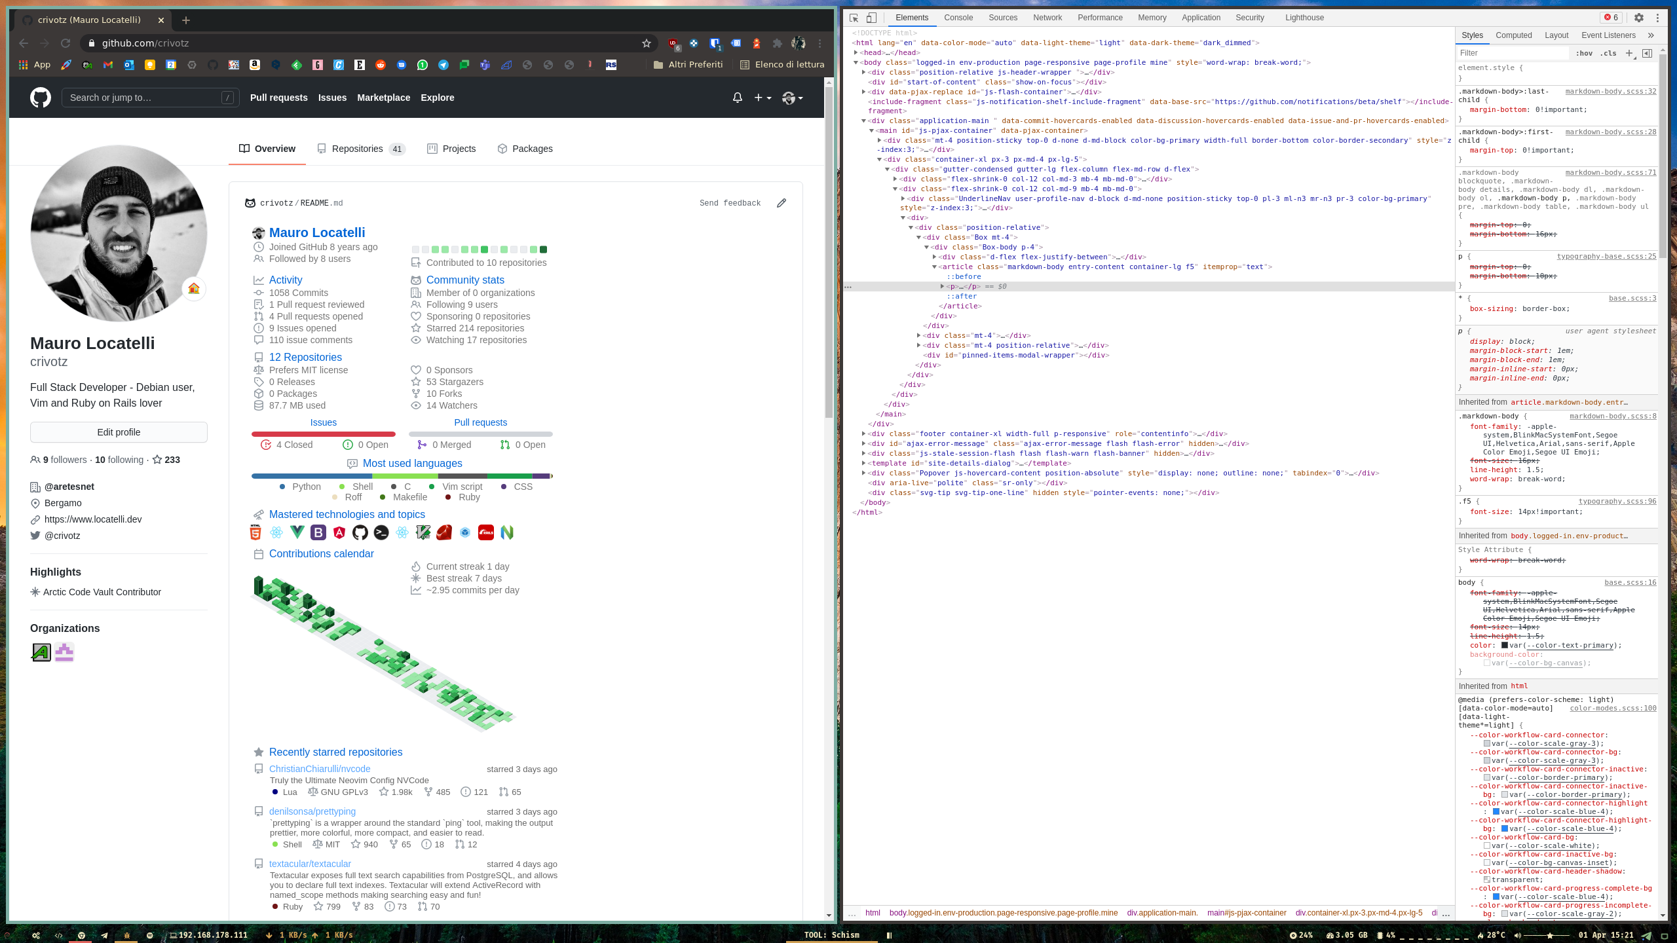Screen dimensions: 1677x943
Task: Open the Console tab in DevTools
Action: click(958, 18)
